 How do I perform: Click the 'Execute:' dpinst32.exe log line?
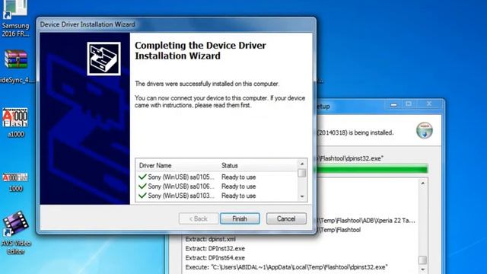tap(286, 267)
